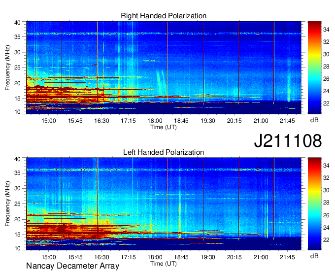Click "Time (UT)" label under Right Handed plot
335x272 pixels.
tap(164, 127)
